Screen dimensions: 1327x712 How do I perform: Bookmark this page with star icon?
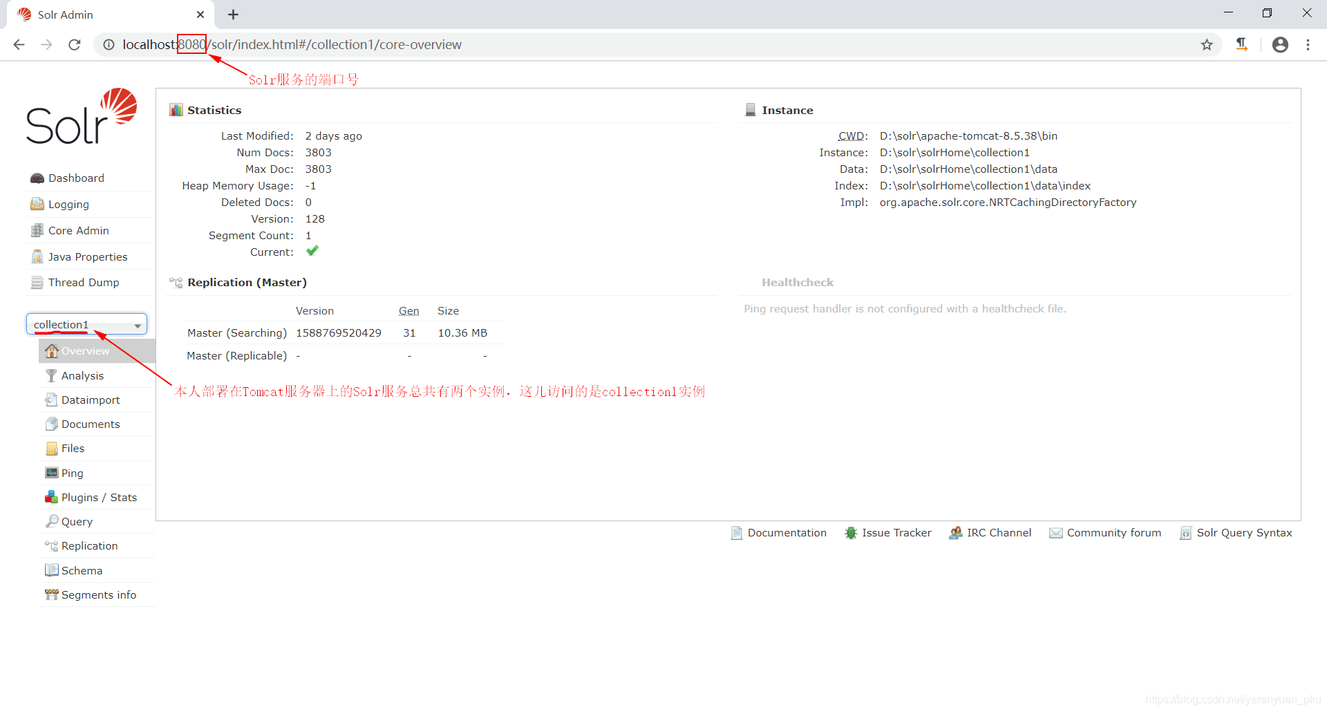click(x=1207, y=45)
